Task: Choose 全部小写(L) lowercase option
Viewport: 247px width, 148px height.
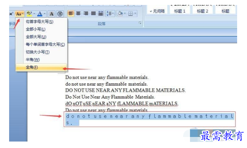Action: (41, 29)
